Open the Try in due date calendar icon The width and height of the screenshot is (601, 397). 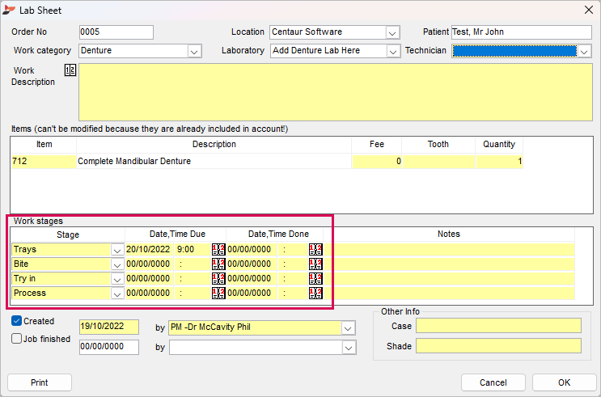click(218, 279)
